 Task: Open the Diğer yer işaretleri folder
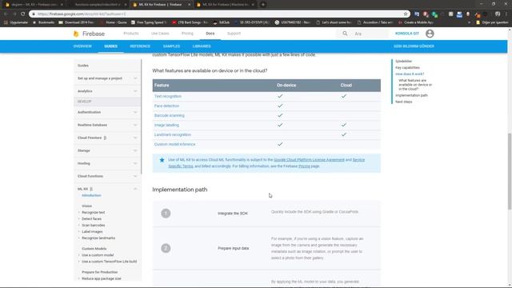tap(492, 22)
